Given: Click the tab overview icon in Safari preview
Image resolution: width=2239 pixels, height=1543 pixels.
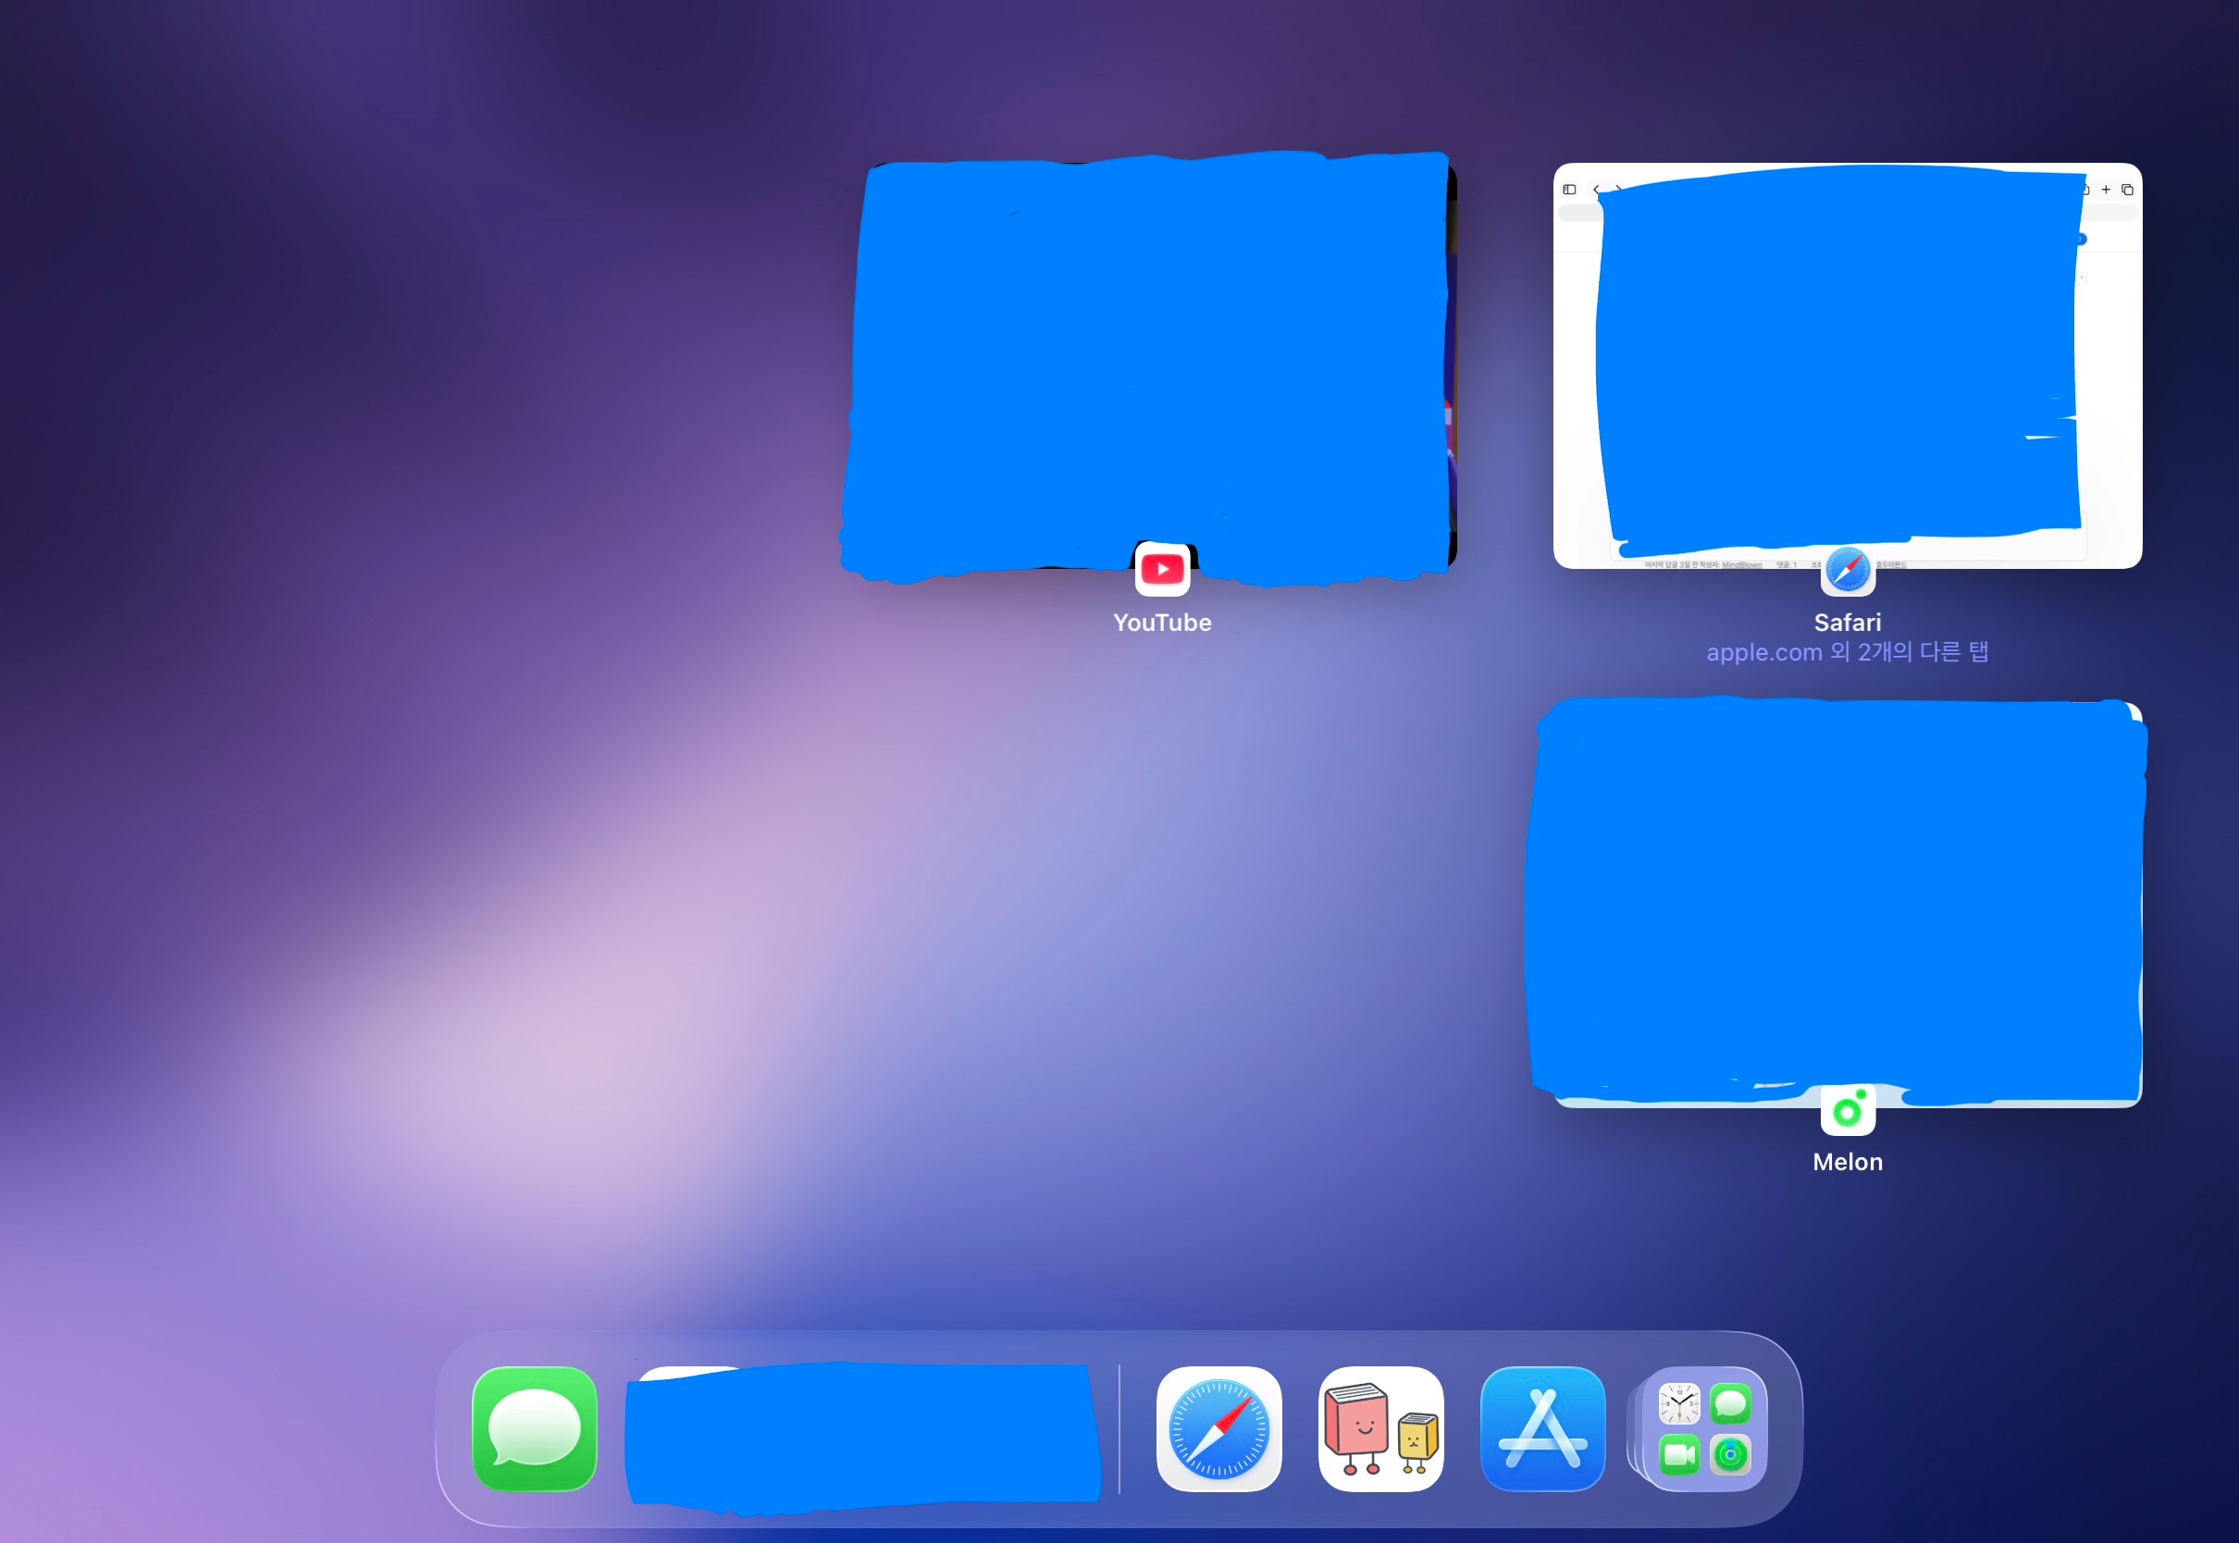Looking at the screenshot, I should pyautogui.click(x=2127, y=190).
